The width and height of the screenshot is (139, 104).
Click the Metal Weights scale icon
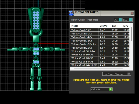[71, 13]
